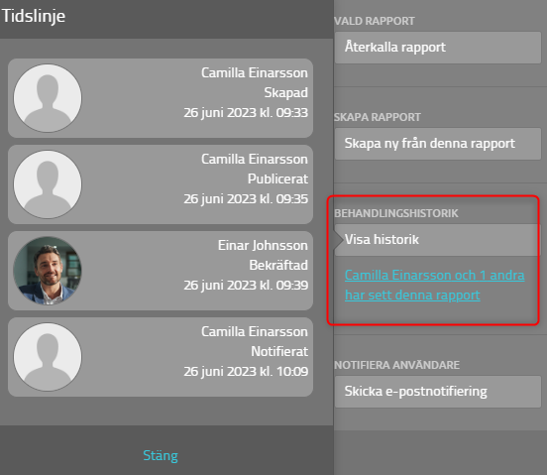The image size is (547, 475).
Task: Click the timestamp 26 juni 2023 kl. 09:39
Action: point(246,286)
